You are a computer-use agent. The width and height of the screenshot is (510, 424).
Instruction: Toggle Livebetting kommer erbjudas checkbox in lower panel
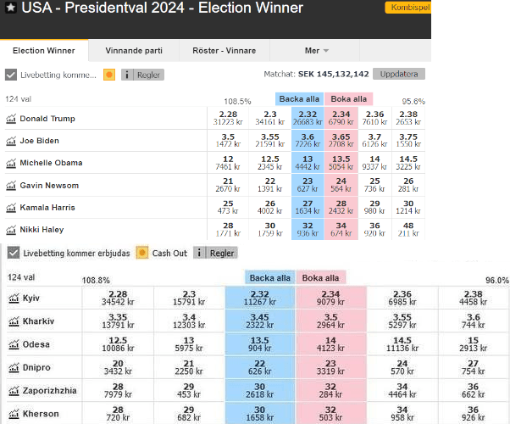pos(14,253)
